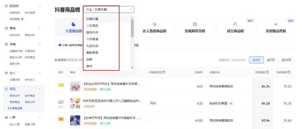Screen dimensions: 302x129
Task: Open the 米莉马莉 comforter product thumbnail
Action: [x=75, y=103]
